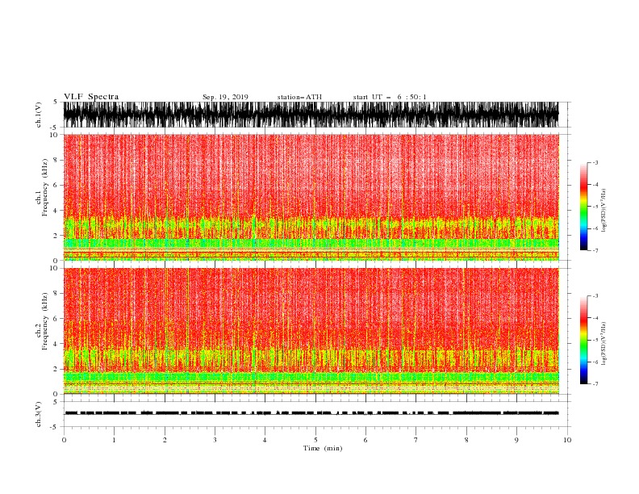Click the "-7" tick on ch.2 colorbar
This screenshot has width=639, height=494.
tap(595, 383)
